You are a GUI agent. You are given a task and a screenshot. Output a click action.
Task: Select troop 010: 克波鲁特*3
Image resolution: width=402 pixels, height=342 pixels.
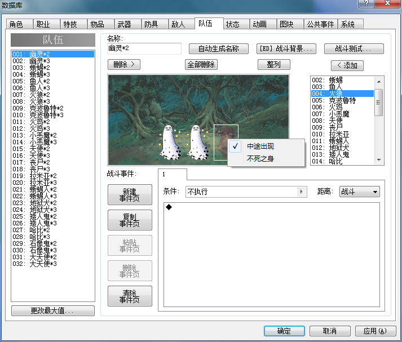point(53,115)
